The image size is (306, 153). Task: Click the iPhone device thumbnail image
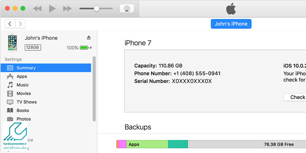13,42
